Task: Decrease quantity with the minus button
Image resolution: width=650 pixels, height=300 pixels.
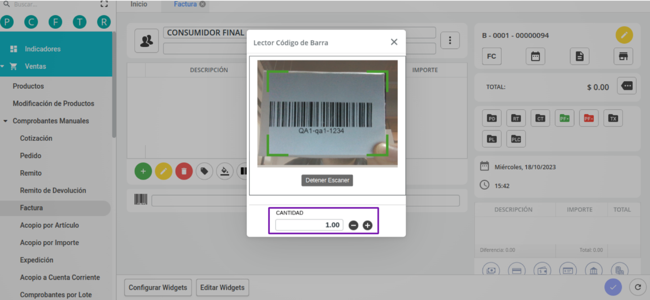Action: 353,225
